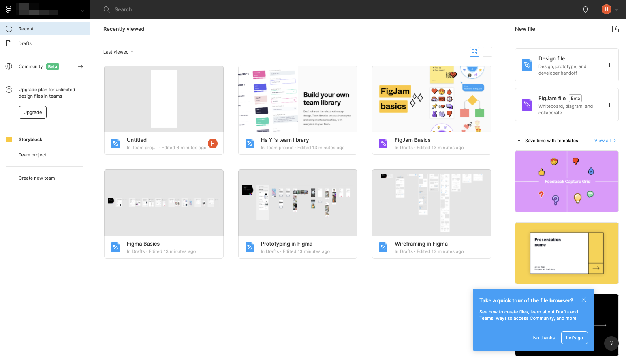Open Community section

pyautogui.click(x=45, y=66)
